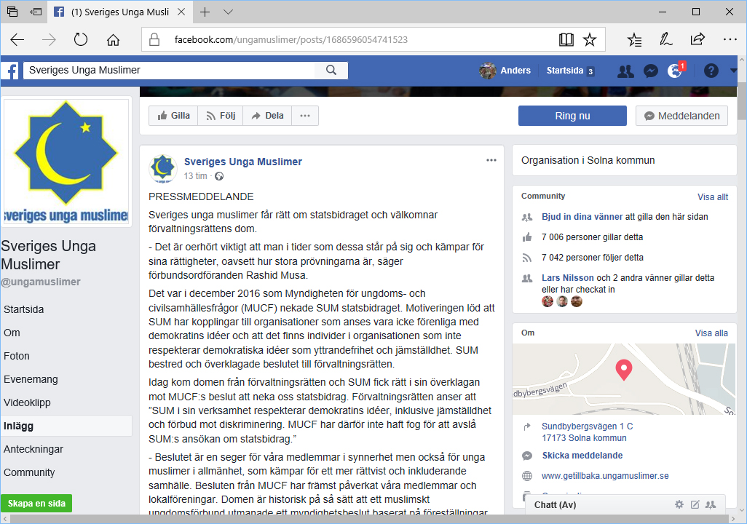This screenshot has height=524, width=747.
Task: Select Videoklipp in the page sidebar
Action: (27, 403)
